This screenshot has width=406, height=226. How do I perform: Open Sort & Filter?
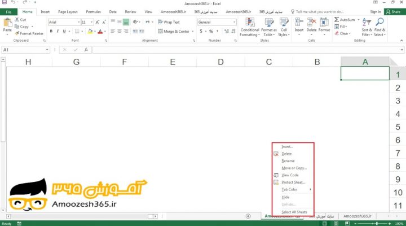coord(367,27)
